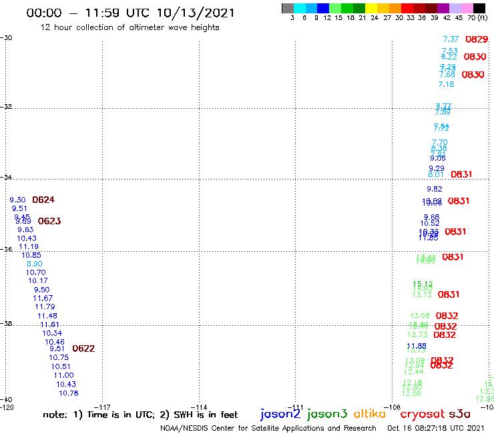Click the 11.19 wave height value
494x434 pixels.
pos(29,247)
